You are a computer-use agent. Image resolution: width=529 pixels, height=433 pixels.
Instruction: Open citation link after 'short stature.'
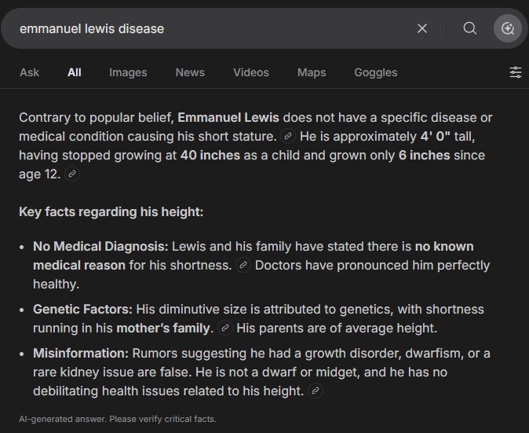pyautogui.click(x=288, y=137)
